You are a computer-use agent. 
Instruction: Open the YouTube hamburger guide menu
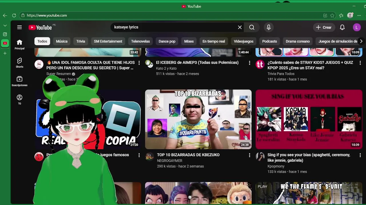(x=19, y=27)
